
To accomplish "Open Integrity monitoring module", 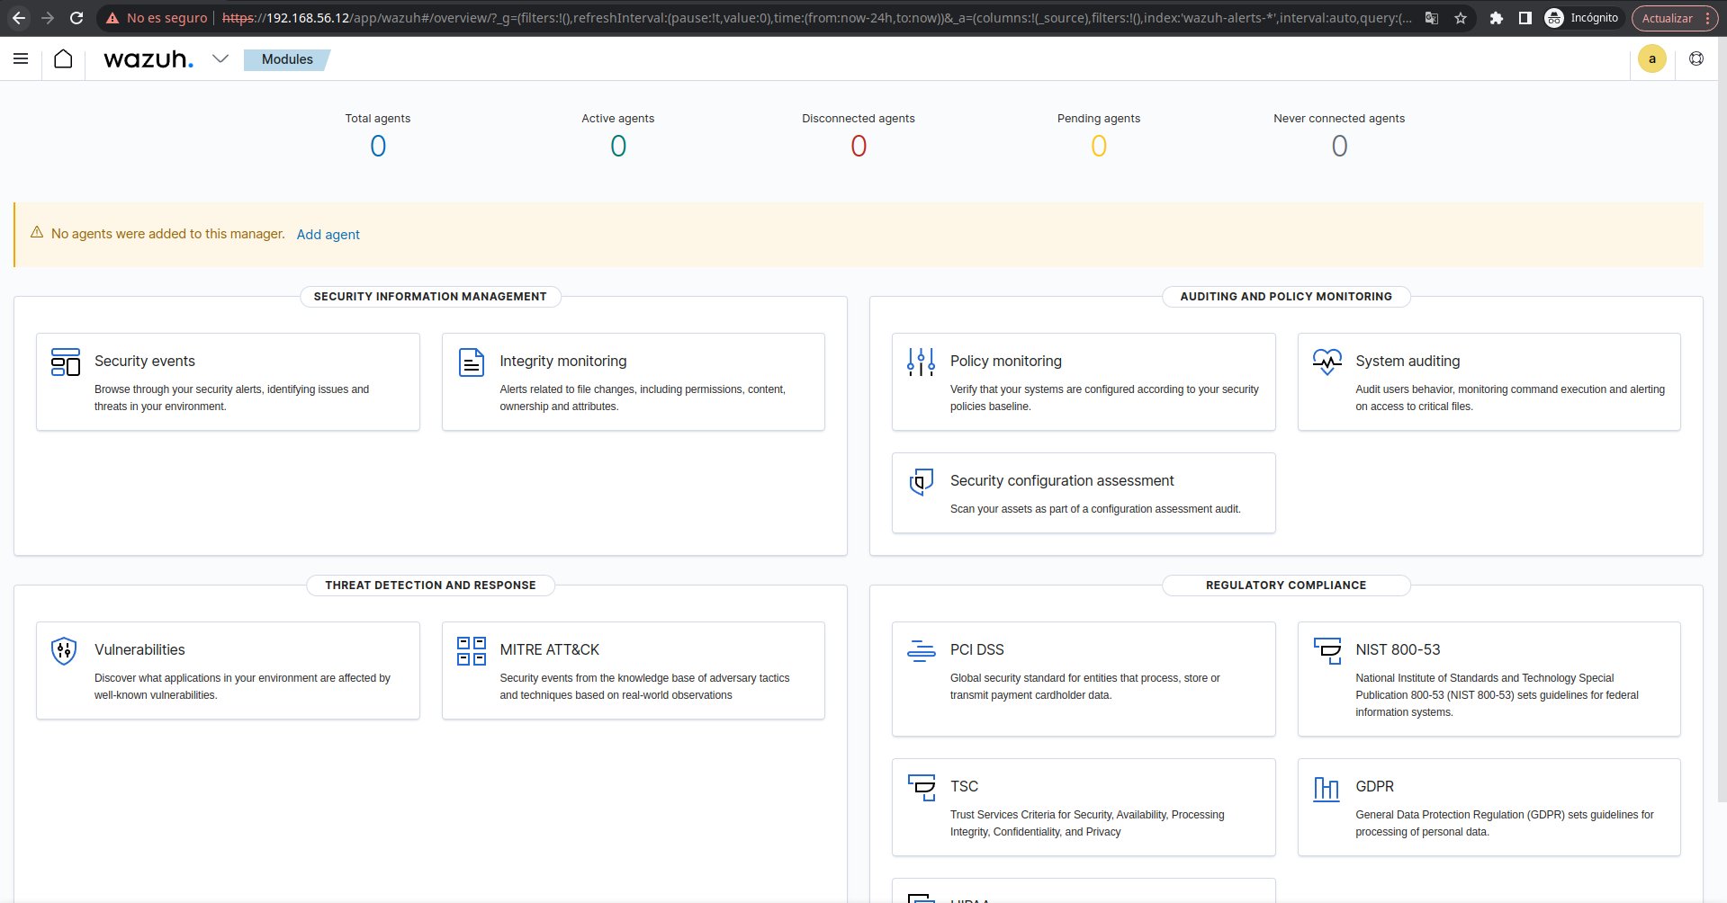I will [x=563, y=361].
